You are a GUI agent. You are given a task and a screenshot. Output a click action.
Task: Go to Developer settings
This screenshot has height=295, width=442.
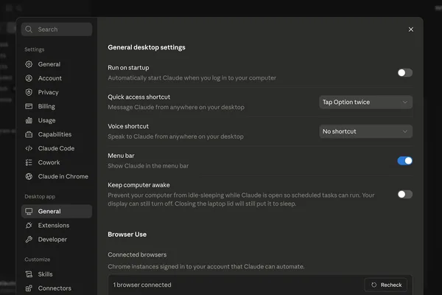coord(57,240)
